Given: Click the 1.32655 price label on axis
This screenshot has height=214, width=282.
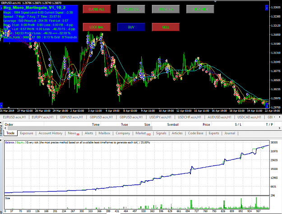Looking at the screenshot, I should coord(276,7).
